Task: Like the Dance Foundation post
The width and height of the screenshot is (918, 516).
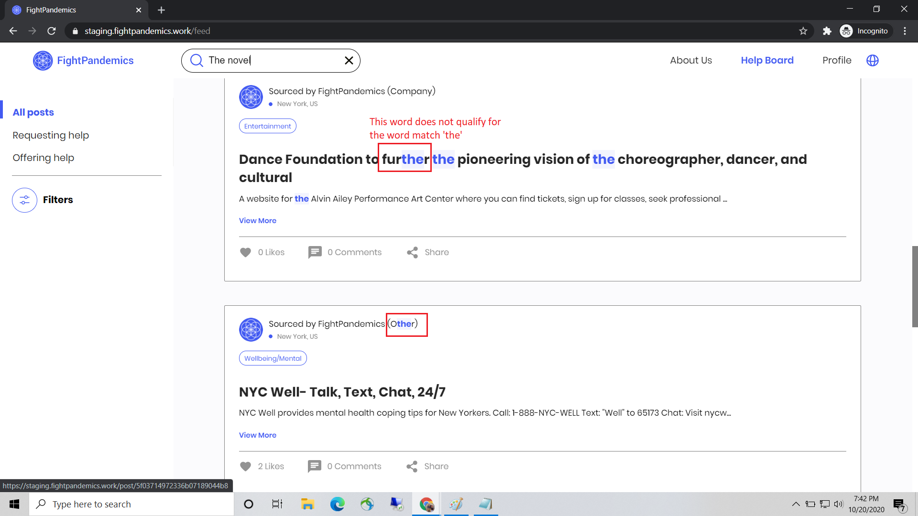Action: coord(245,252)
